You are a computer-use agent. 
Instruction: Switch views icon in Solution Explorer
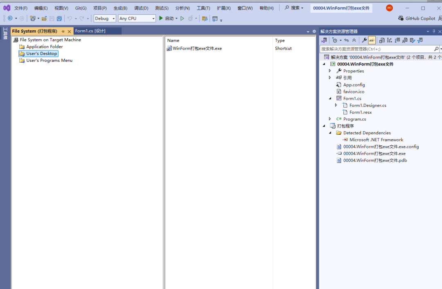tap(324, 40)
